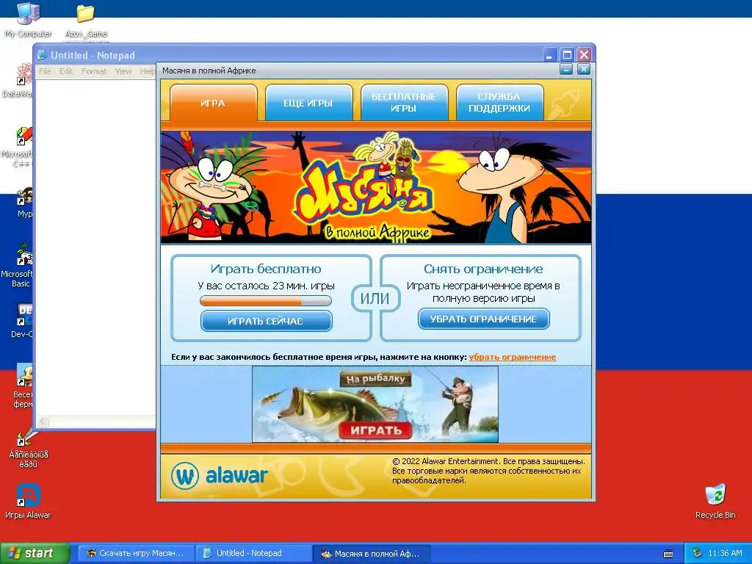Select My Computer desktop icon

click(x=28, y=20)
